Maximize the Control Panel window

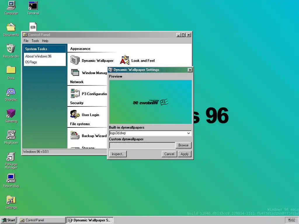point(183,35)
